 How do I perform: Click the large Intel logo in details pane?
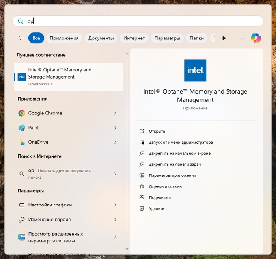tap(195, 71)
